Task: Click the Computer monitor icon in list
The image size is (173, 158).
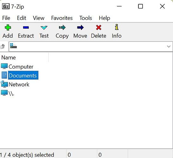Action: (4, 66)
